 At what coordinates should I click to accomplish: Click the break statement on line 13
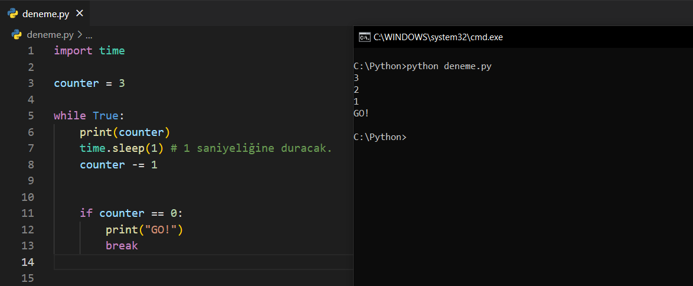[122, 245]
